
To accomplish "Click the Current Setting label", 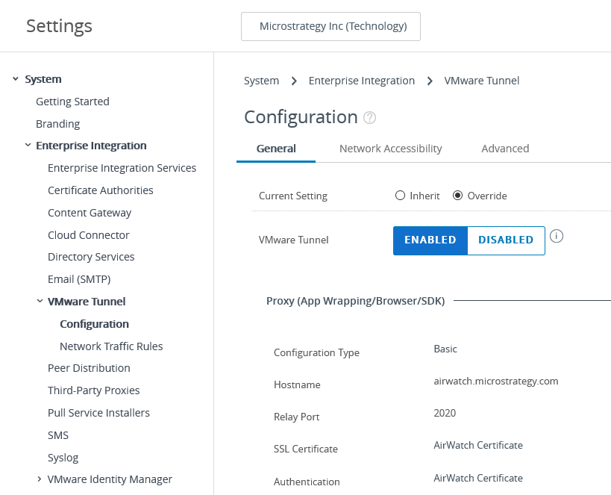I will pos(293,196).
